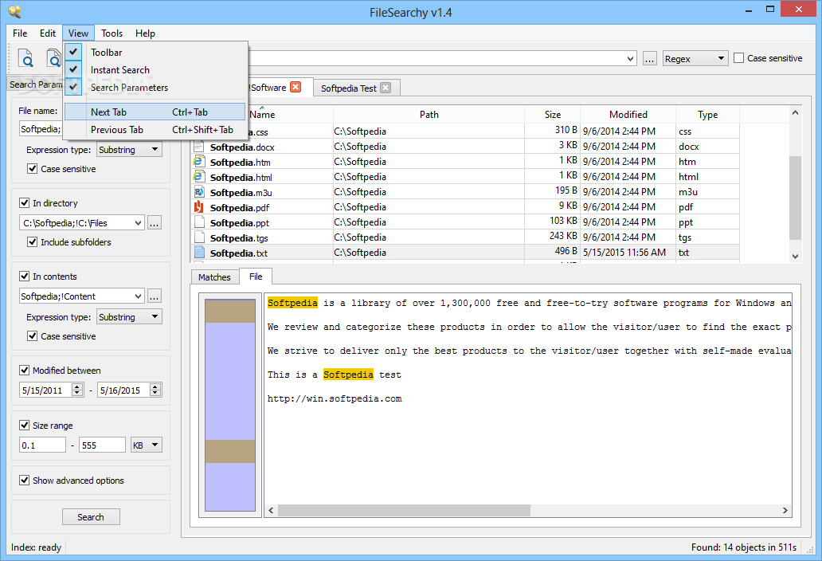The image size is (822, 561).
Task: Click the Softpedia.ppt file icon
Action: 198,222
